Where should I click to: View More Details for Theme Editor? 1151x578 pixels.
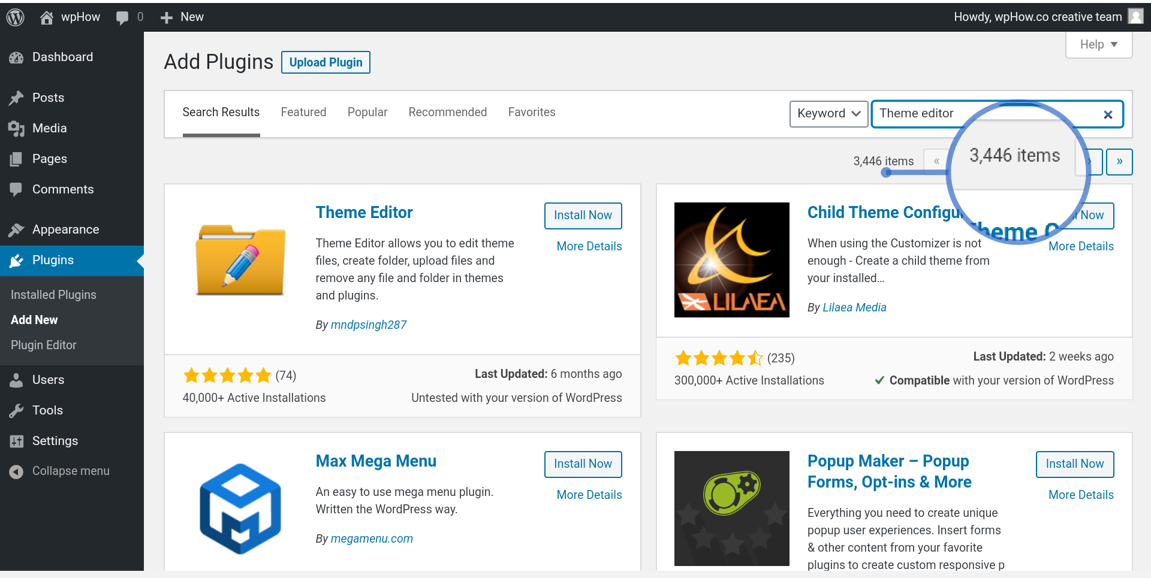[x=589, y=246]
